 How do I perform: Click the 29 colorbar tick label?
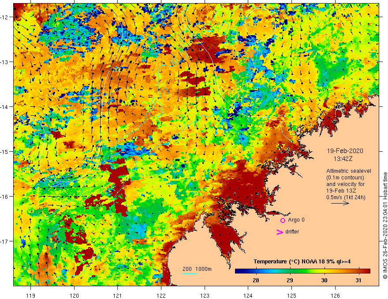click(290, 280)
